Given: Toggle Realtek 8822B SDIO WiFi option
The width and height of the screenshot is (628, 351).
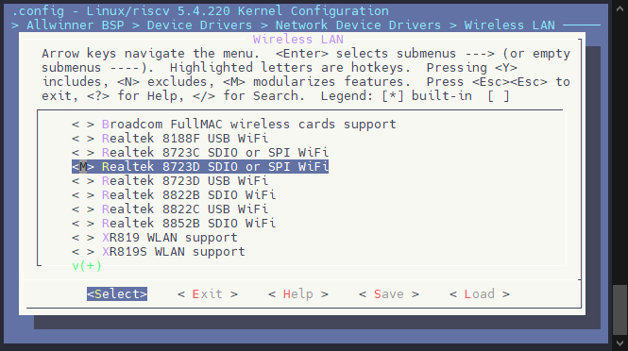Looking at the screenshot, I should pyautogui.click(x=174, y=195).
